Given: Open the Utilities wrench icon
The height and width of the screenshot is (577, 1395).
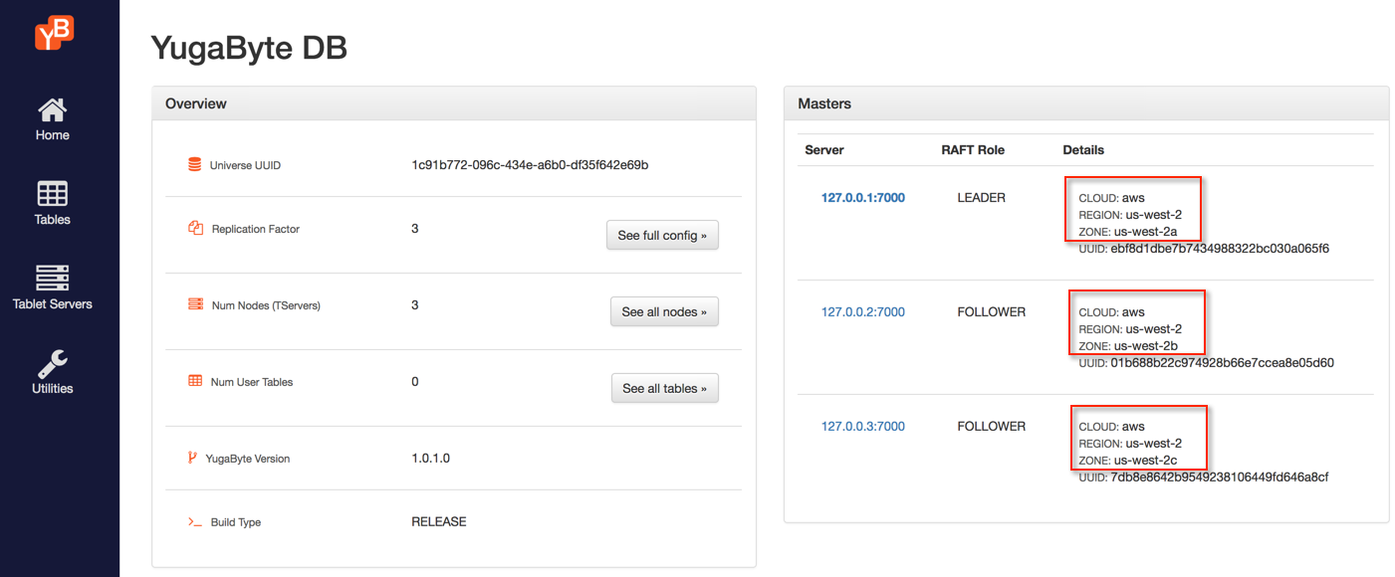Looking at the screenshot, I should [52, 363].
